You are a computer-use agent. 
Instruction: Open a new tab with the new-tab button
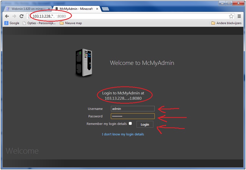click(x=105, y=9)
